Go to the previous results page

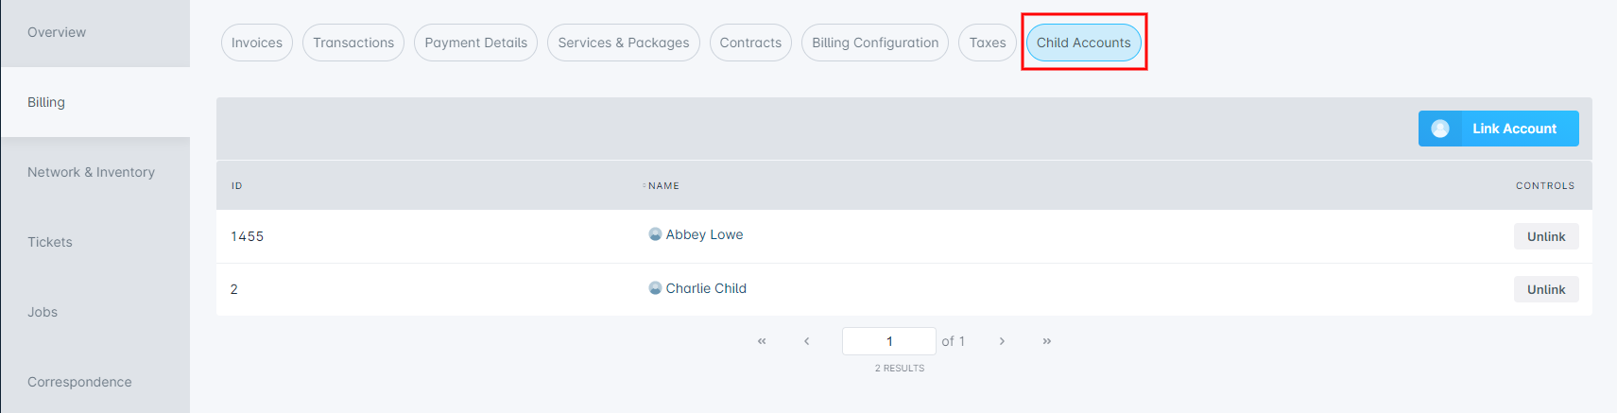click(x=806, y=341)
